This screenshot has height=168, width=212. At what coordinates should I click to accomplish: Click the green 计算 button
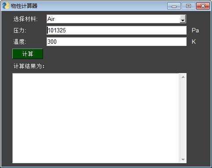[28, 54]
